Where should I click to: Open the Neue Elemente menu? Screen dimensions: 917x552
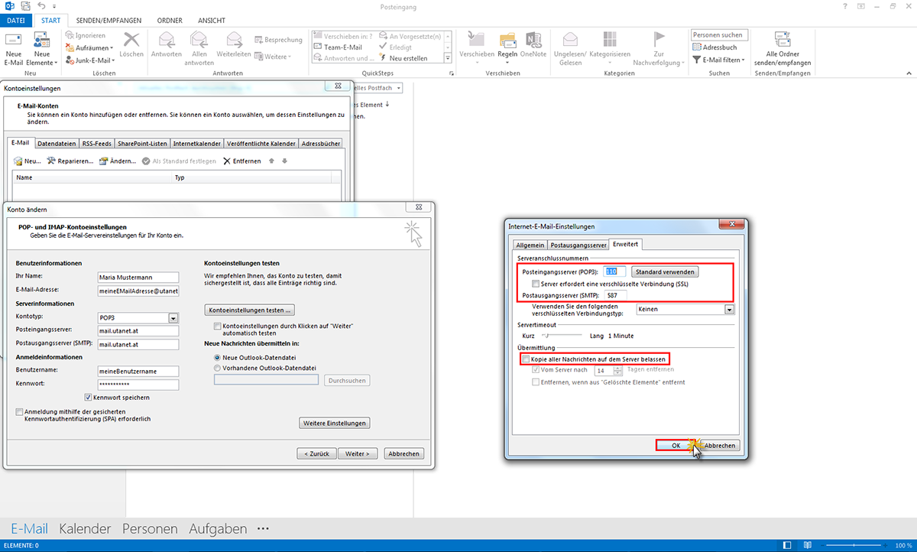tap(42, 49)
